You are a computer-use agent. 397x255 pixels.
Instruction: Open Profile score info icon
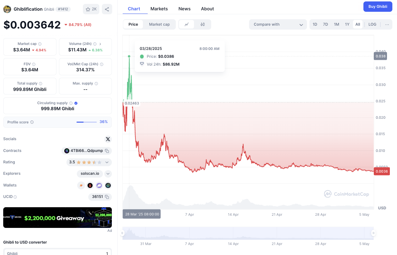coord(32,122)
